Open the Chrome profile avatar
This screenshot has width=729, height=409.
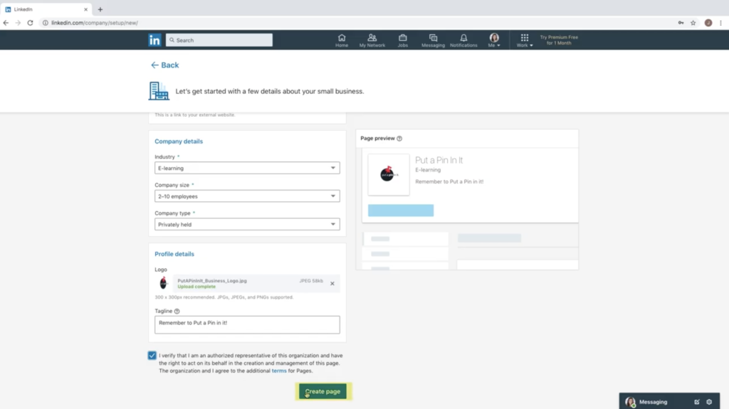(x=708, y=23)
